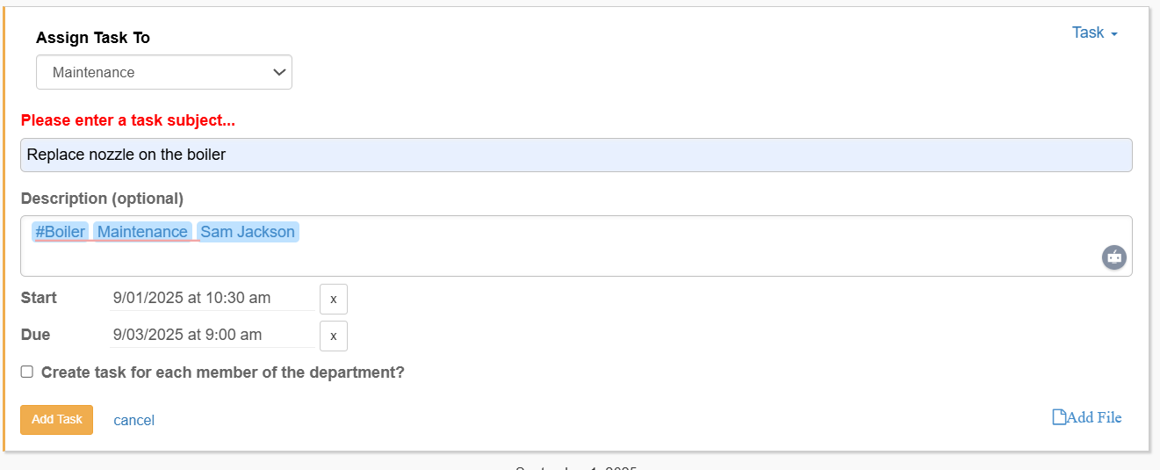Image resolution: width=1160 pixels, height=470 pixels.
Task: Open the AI assistant robot icon
Action: [1114, 257]
